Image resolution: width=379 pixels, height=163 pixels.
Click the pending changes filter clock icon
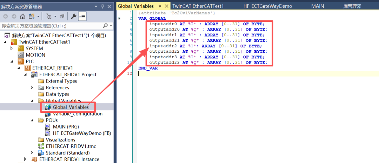pyautogui.click(x=49, y=16)
